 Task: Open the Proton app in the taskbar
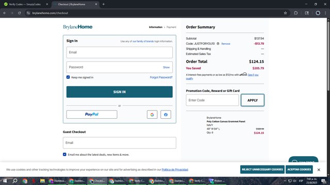(x=217, y=181)
